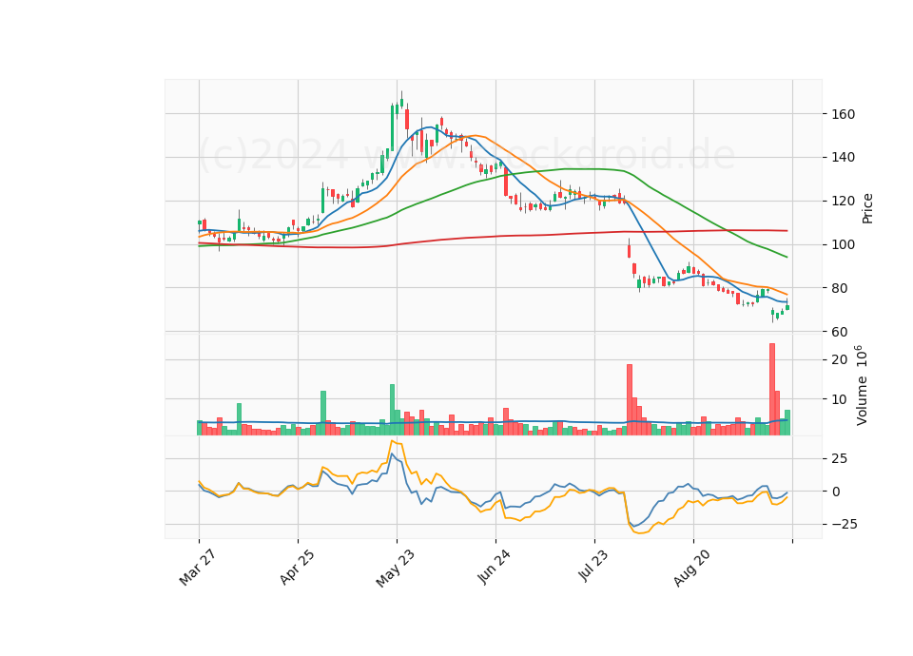Click the 80 price axis value

[840, 288]
